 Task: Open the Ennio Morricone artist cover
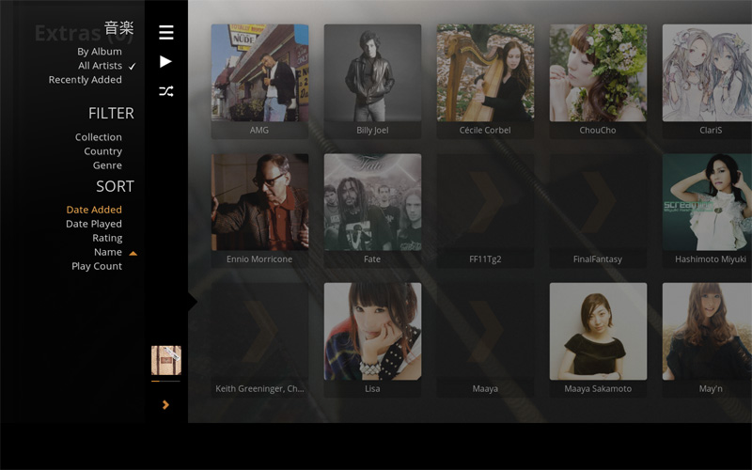click(259, 201)
